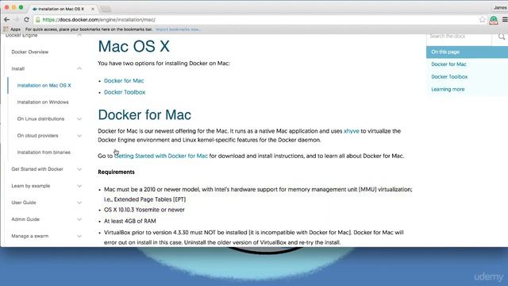Click the Mac OS X page heading
The image size is (508, 286).
click(x=134, y=46)
